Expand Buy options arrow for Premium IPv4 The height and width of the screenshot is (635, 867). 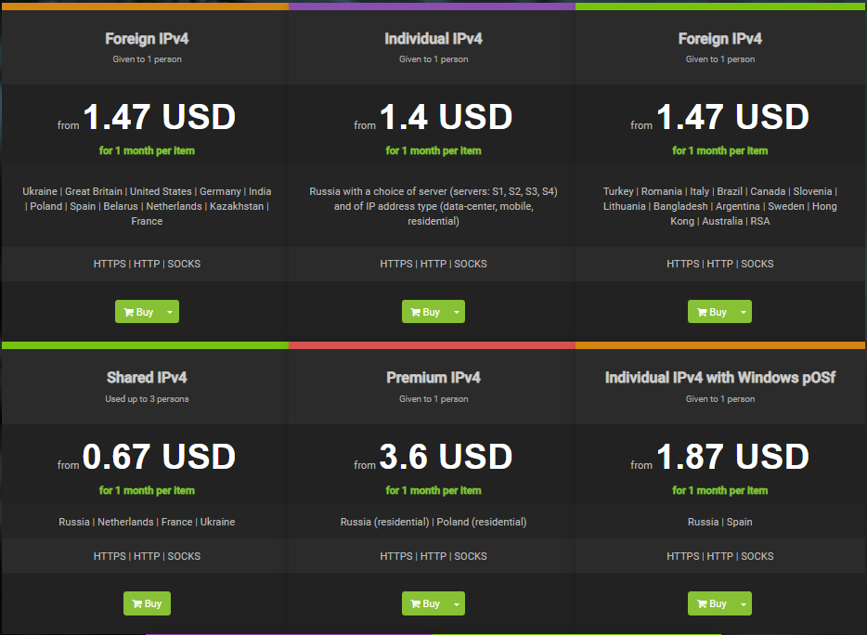(x=457, y=603)
